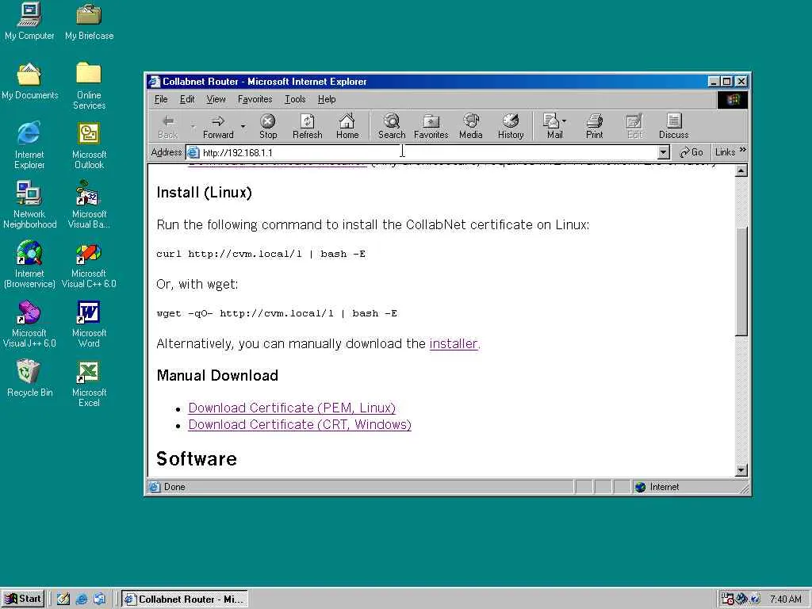
Task: Open the Mail button dropdown arrow
Action: coord(564,121)
